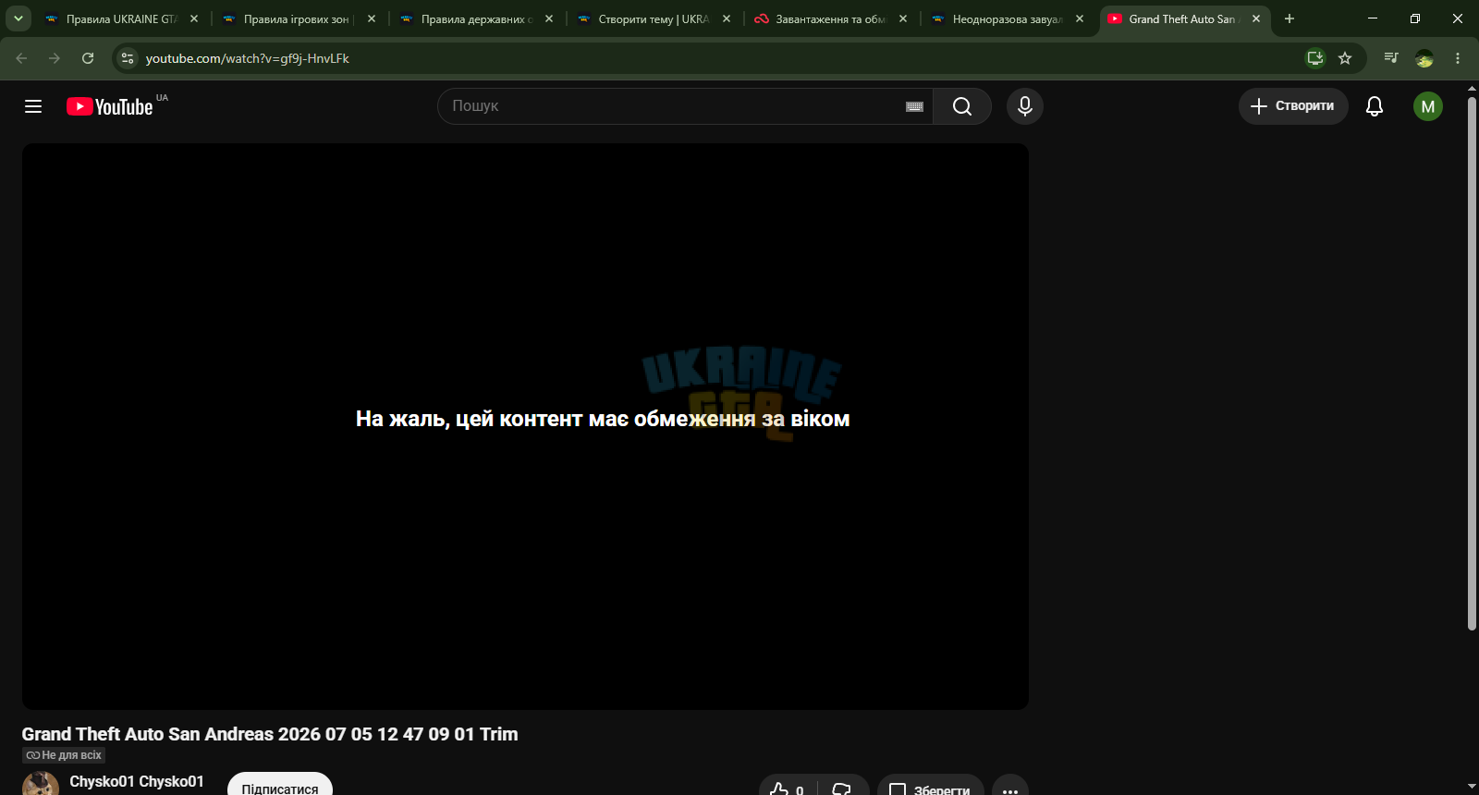The width and height of the screenshot is (1479, 795).
Task: Bookmark this page with star icon
Action: pyautogui.click(x=1345, y=58)
